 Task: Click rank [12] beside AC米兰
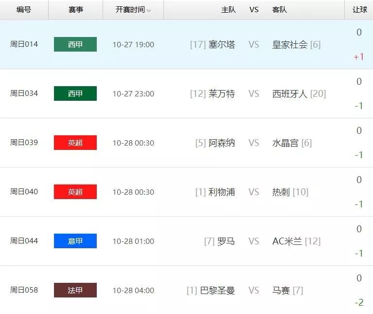313,241
